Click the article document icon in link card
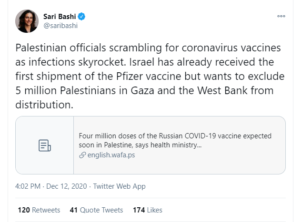The image size is (302, 222). [x=44, y=145]
